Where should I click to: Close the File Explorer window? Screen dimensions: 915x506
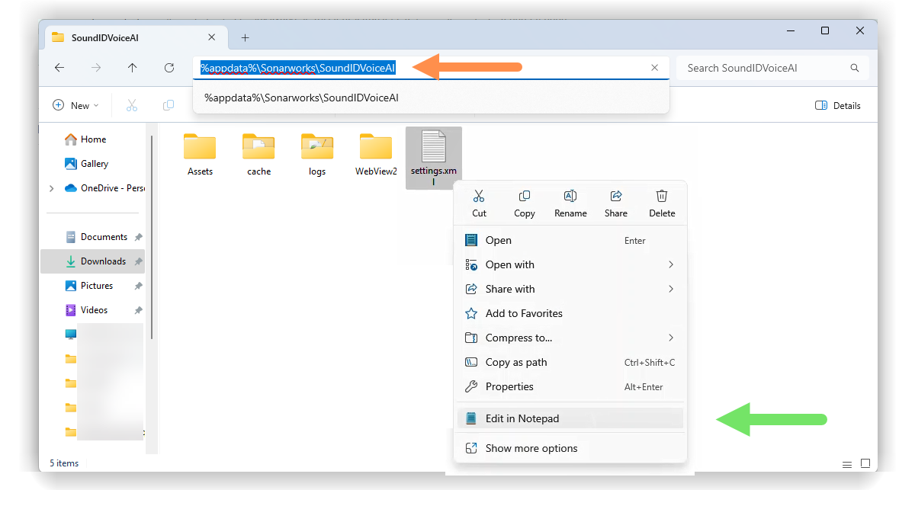860,31
